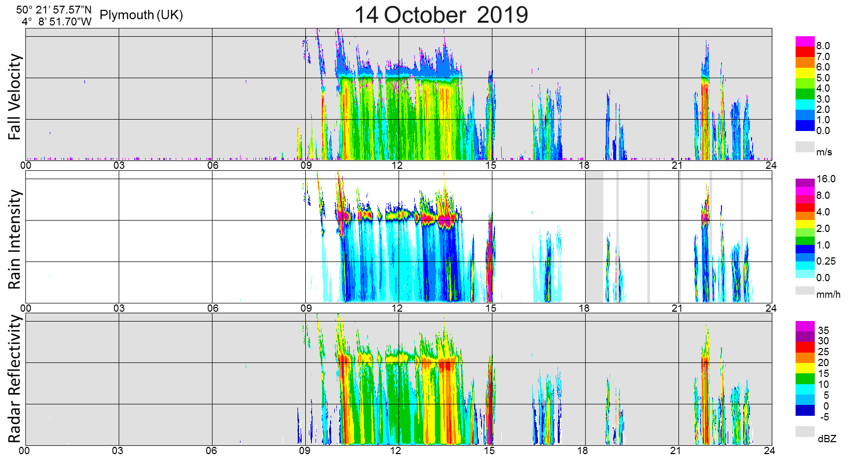Click the "mm/h" unit label
The height and width of the screenshot is (466, 850).
pos(828,295)
